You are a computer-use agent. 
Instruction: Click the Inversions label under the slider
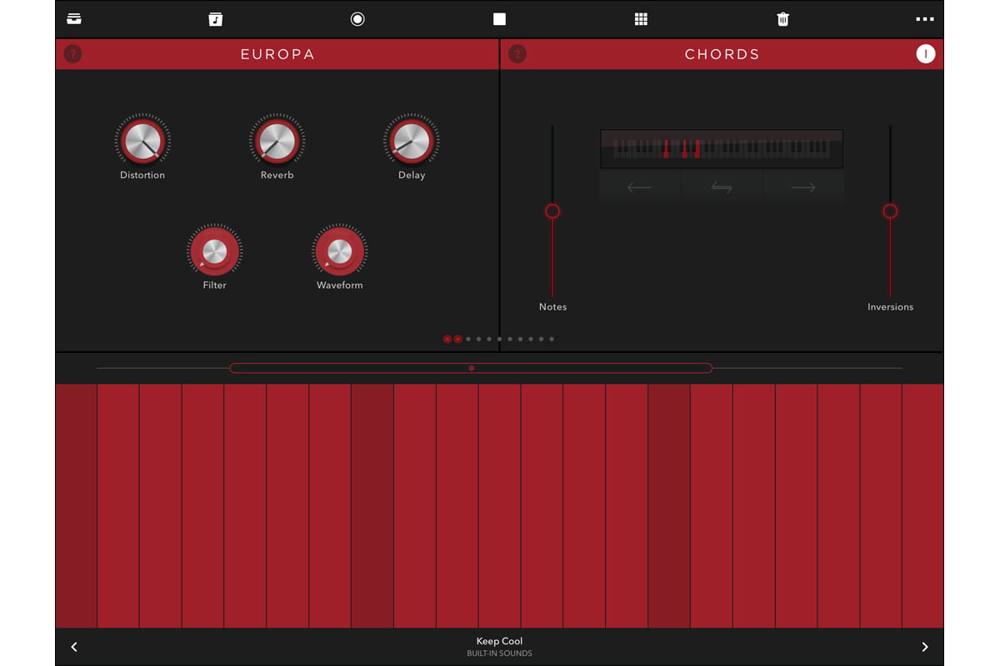[x=890, y=307]
